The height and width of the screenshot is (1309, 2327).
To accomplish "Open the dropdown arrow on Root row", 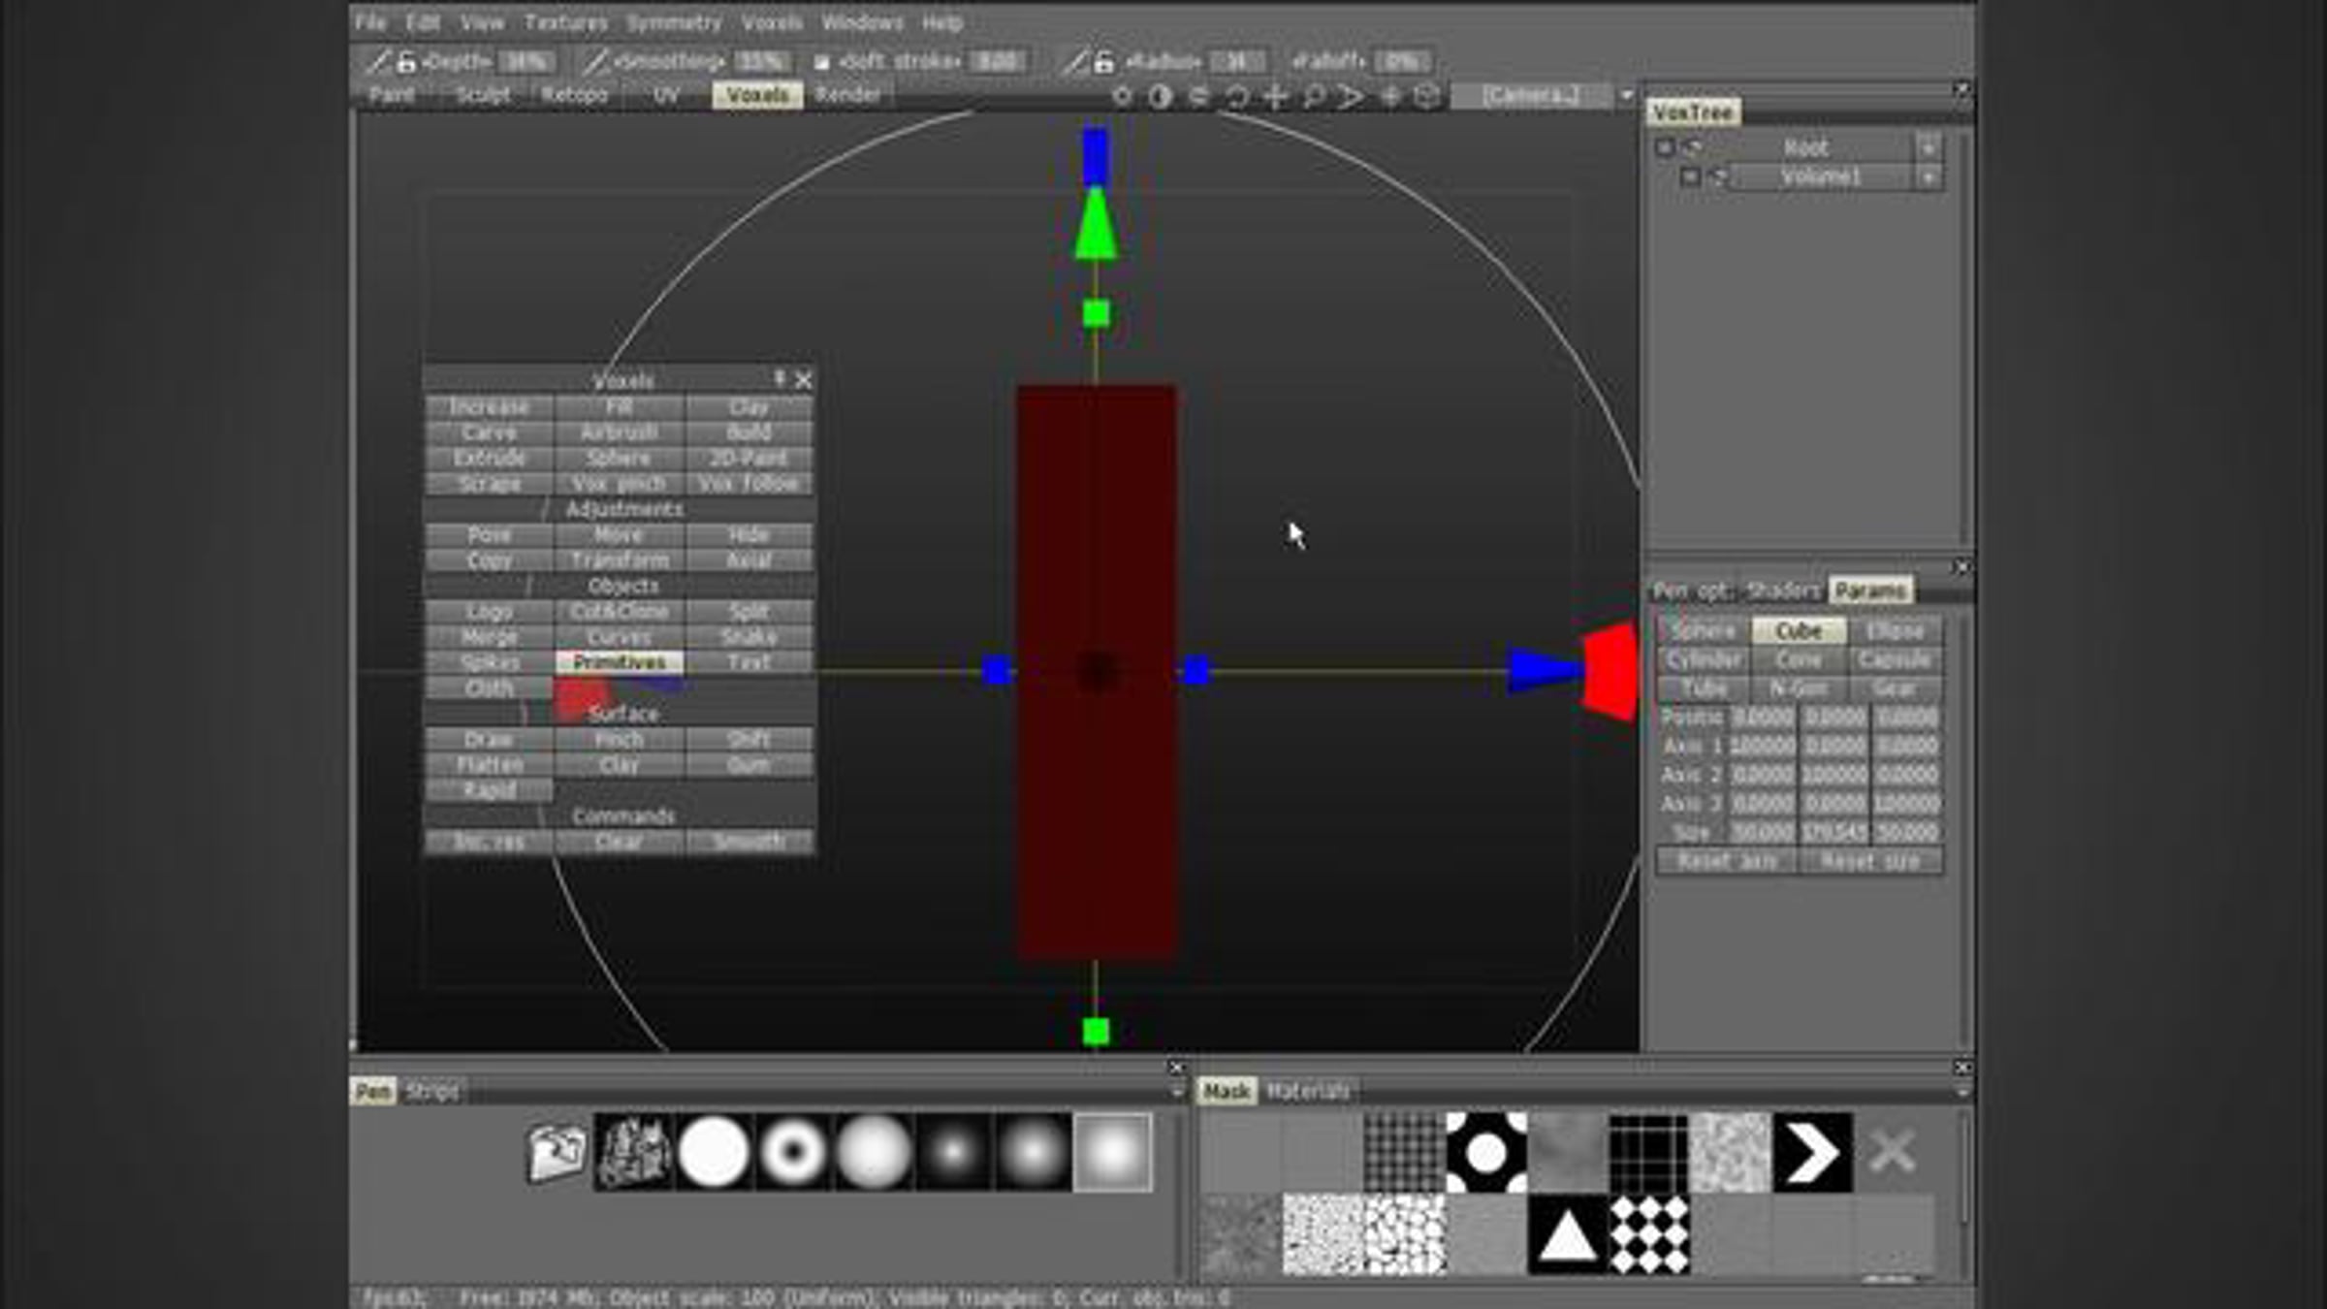I will [1928, 148].
